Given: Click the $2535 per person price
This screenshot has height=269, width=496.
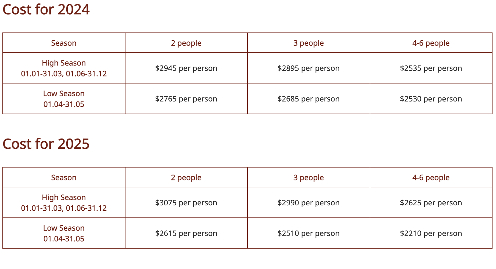Looking at the screenshot, I should coord(431,68).
